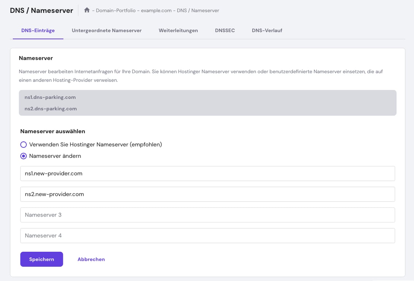
Task: Click the ns2.new-provider.com input field
Action: click(208, 194)
